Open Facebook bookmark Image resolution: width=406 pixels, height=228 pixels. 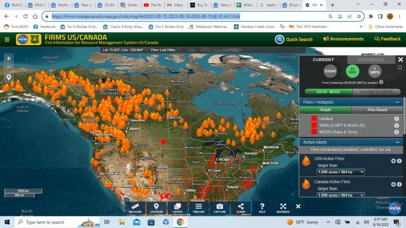point(44,27)
